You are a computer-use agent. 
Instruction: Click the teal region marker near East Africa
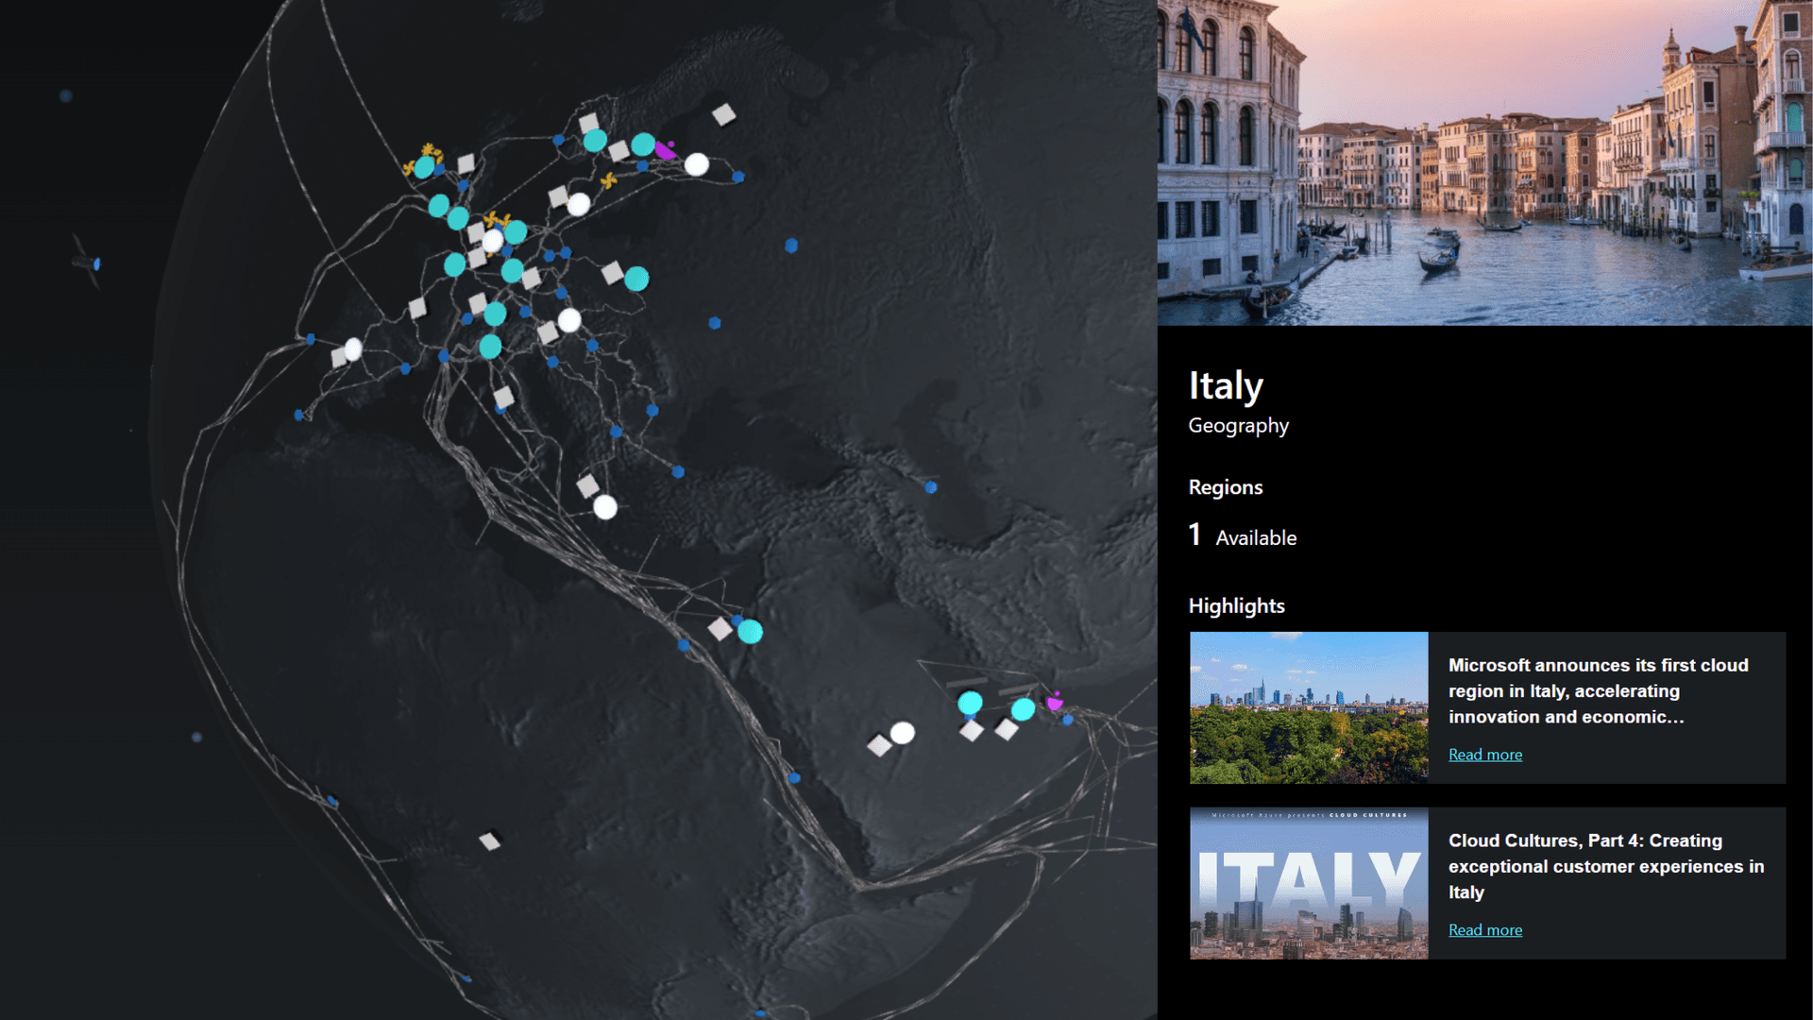pyautogui.click(x=749, y=630)
